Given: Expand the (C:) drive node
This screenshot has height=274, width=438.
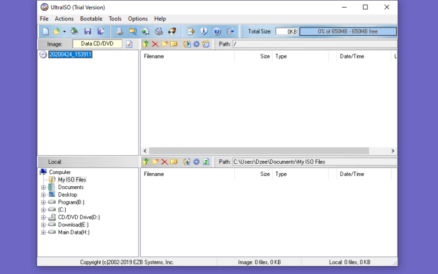Looking at the screenshot, I should 43,210.
